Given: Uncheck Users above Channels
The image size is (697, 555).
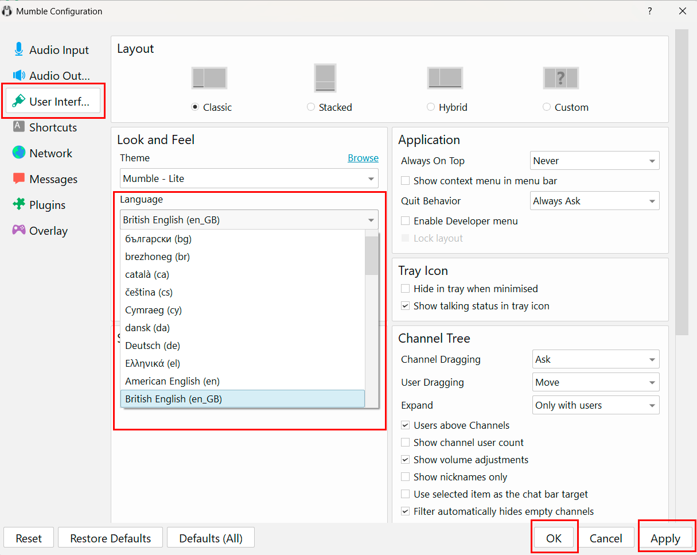Looking at the screenshot, I should point(406,425).
